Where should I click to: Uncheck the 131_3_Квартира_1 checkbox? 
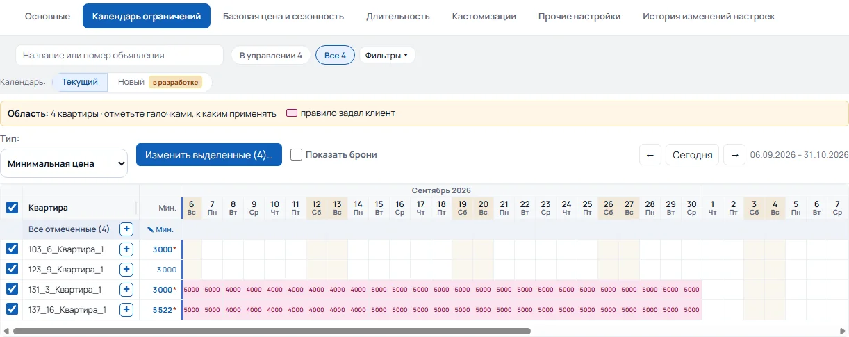[12, 289]
